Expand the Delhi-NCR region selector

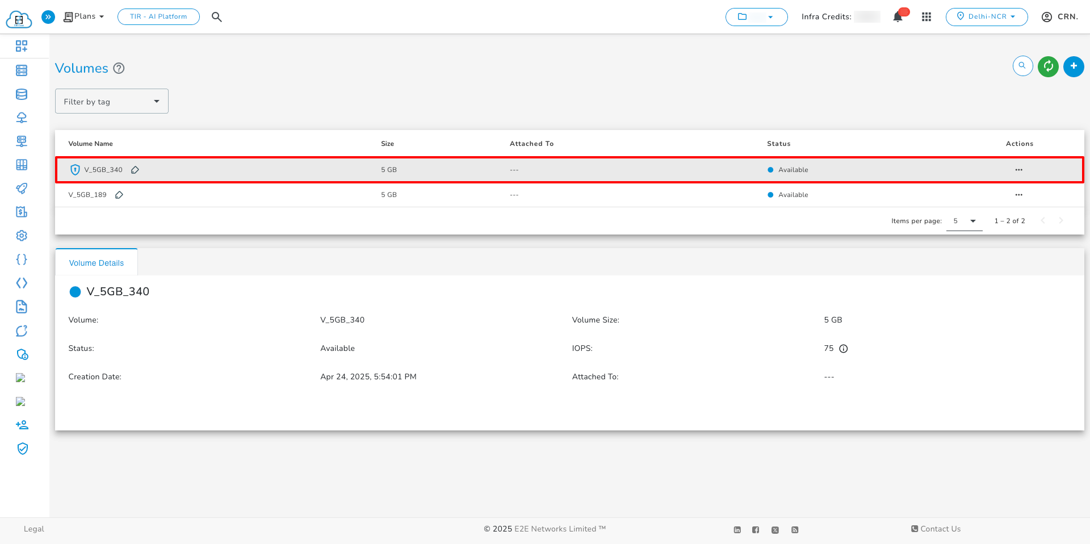click(987, 17)
